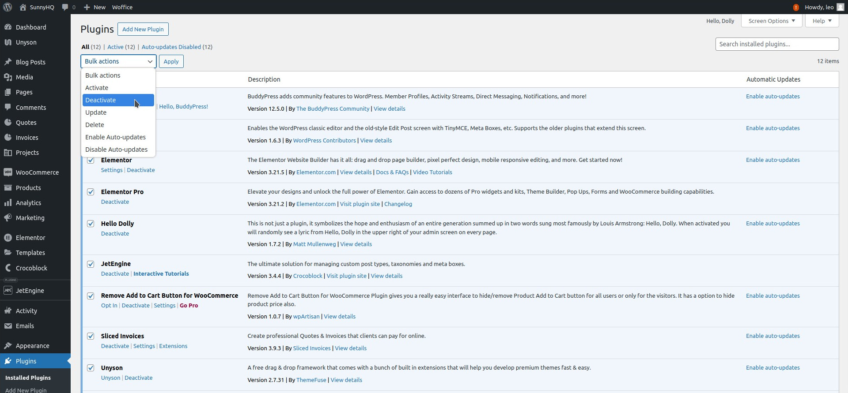The height and width of the screenshot is (393, 848).
Task: Collapse the Bulk actions dropdown
Action: (118, 61)
